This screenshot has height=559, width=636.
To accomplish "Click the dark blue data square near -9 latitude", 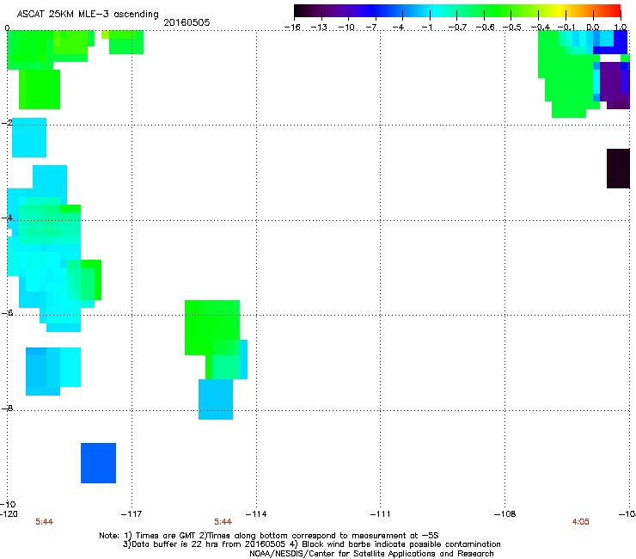I will 99,464.
